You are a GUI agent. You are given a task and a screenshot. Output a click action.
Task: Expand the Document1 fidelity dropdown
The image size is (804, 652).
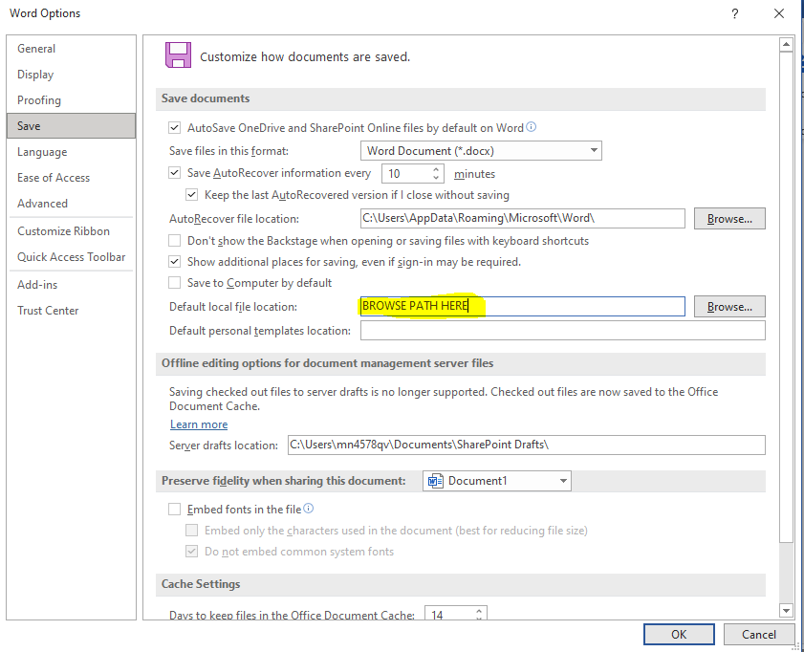pyautogui.click(x=563, y=481)
